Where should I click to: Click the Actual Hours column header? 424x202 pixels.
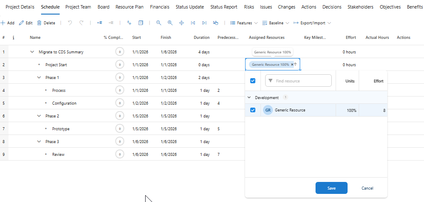click(x=377, y=38)
